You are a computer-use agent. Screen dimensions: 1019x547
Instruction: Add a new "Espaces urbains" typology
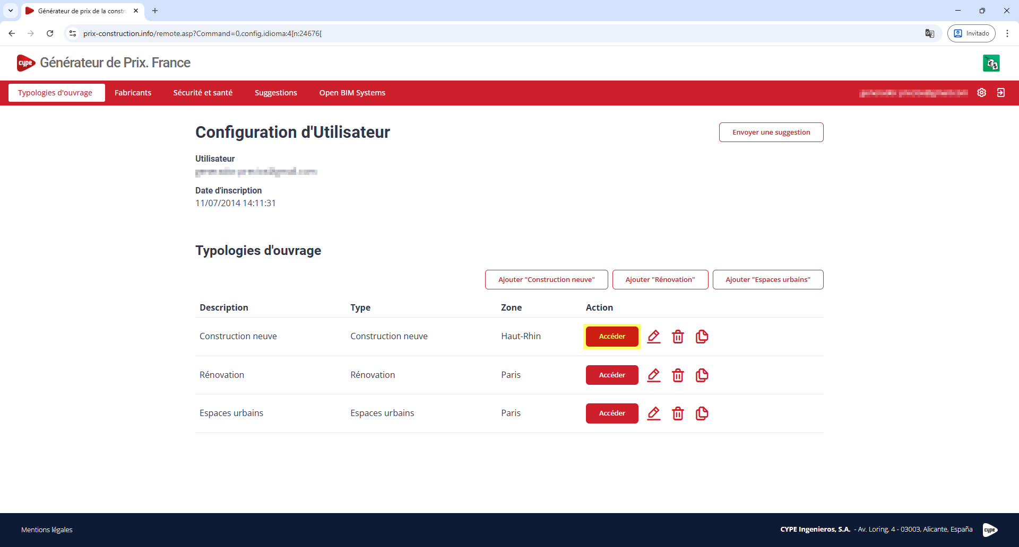(767, 280)
